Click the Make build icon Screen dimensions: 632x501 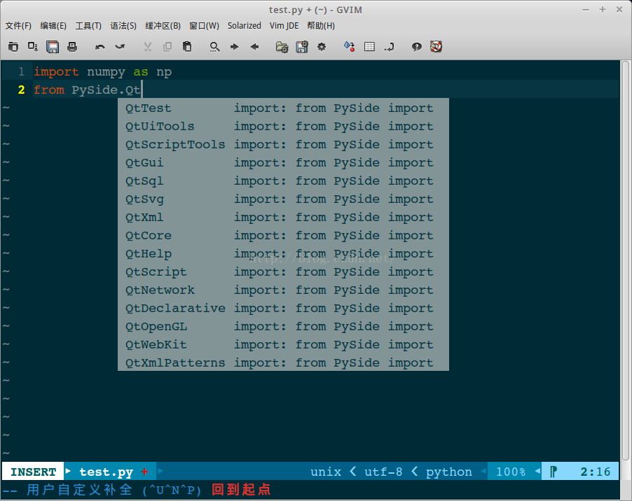[x=349, y=47]
